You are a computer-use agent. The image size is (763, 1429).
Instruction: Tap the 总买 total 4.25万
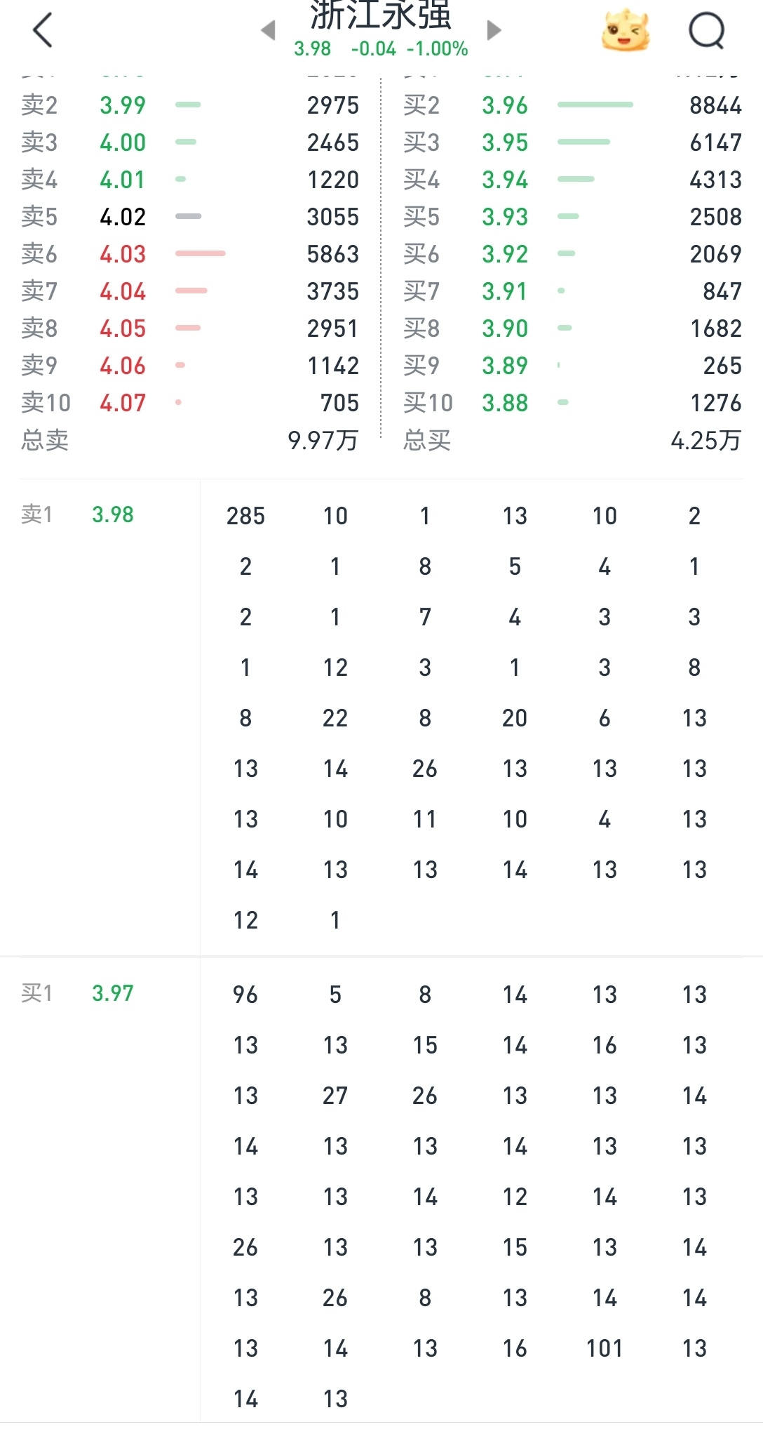705,441
